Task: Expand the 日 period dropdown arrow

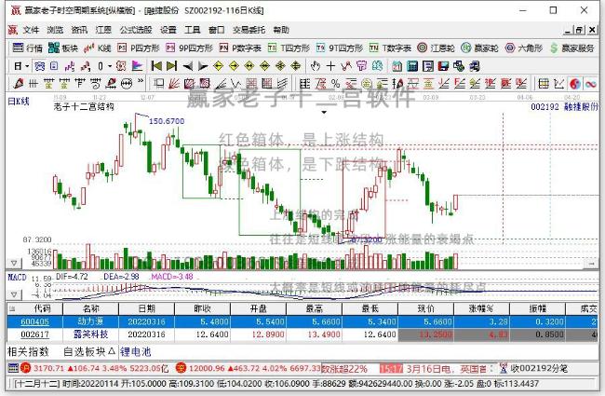Action: tap(27, 66)
